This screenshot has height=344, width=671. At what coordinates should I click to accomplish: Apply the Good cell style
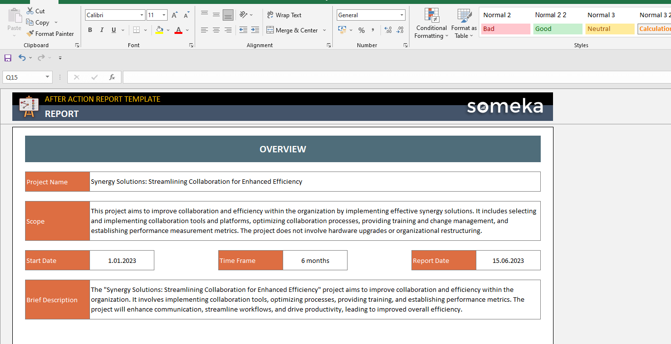pyautogui.click(x=558, y=29)
